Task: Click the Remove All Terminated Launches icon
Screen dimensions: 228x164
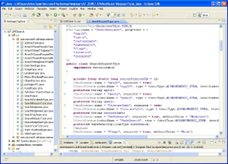Action: (170, 143)
